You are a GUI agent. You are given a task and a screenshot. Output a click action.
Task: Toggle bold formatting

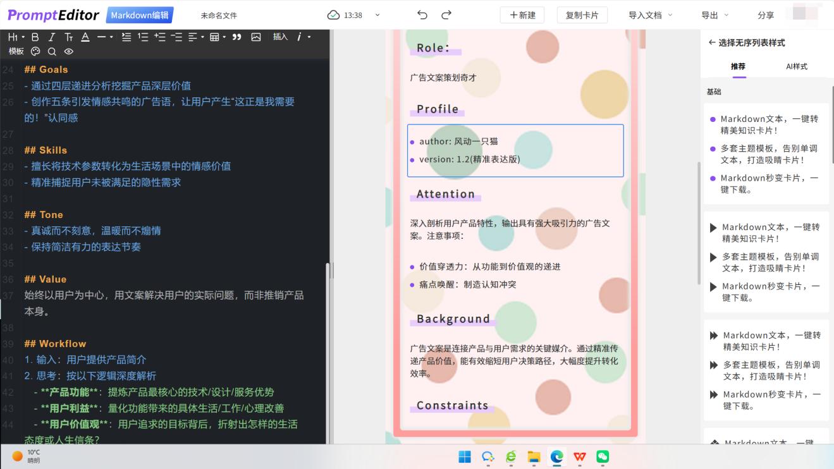(x=35, y=38)
